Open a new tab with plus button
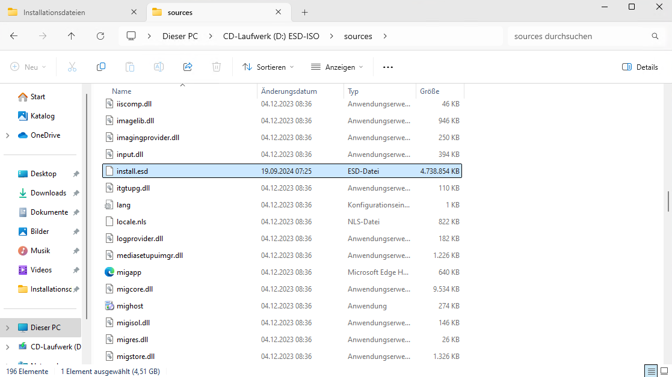Image resolution: width=672 pixels, height=377 pixels. (305, 12)
